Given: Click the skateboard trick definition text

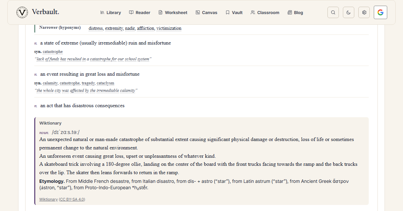Looking at the screenshot, I should coord(198,168).
